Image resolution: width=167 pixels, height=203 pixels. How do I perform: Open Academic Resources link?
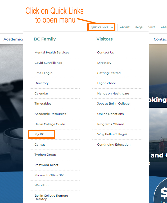50,114
